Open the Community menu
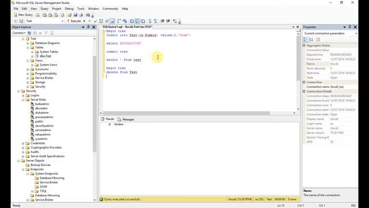Screen dimensions: 369x208 pos(110,9)
